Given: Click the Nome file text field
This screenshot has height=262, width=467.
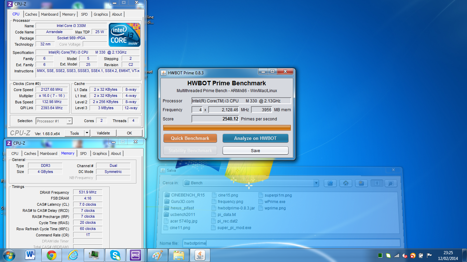Looking at the screenshot, I should pos(291,243).
